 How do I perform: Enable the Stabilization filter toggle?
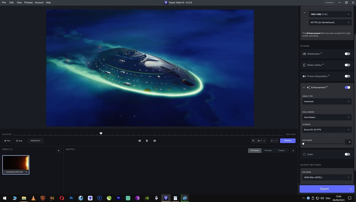pos(347,54)
